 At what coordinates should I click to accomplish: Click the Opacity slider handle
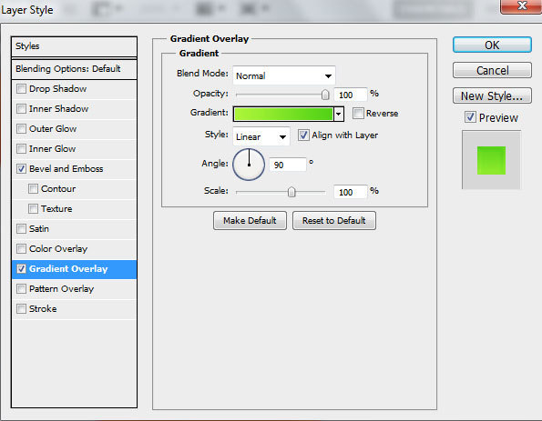coord(325,95)
